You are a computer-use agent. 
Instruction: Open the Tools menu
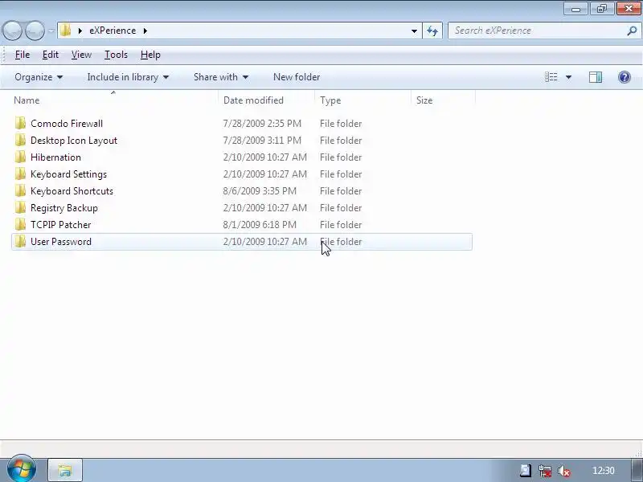pyautogui.click(x=116, y=55)
